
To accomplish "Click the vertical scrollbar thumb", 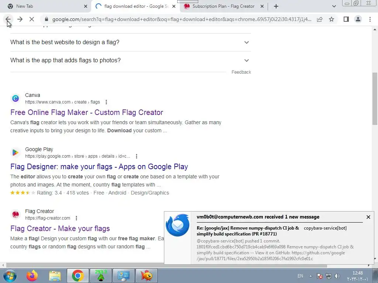I will tap(375, 99).
